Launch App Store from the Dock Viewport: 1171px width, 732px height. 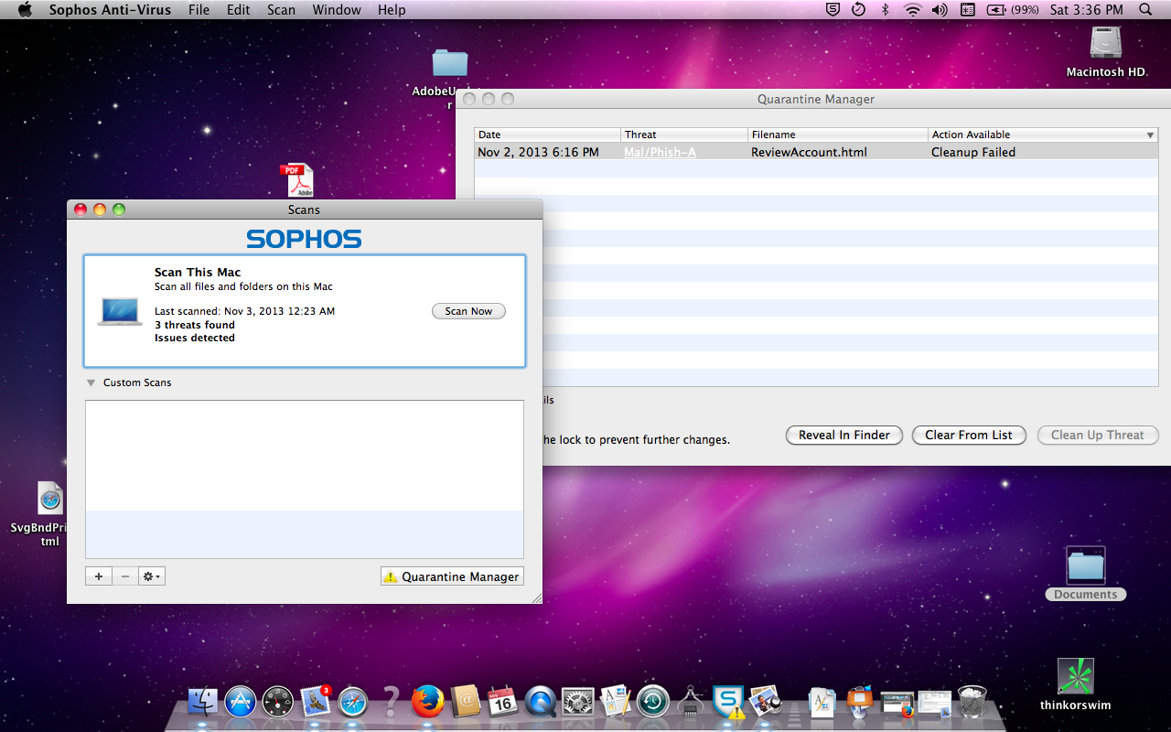coord(241,702)
